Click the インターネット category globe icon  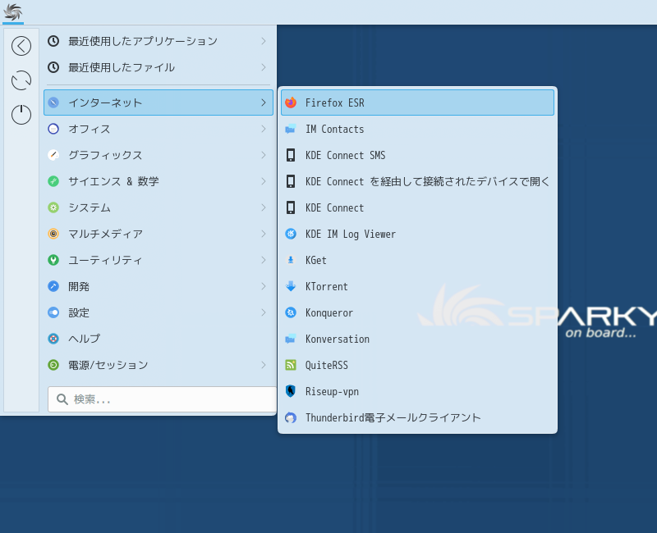pyautogui.click(x=53, y=102)
